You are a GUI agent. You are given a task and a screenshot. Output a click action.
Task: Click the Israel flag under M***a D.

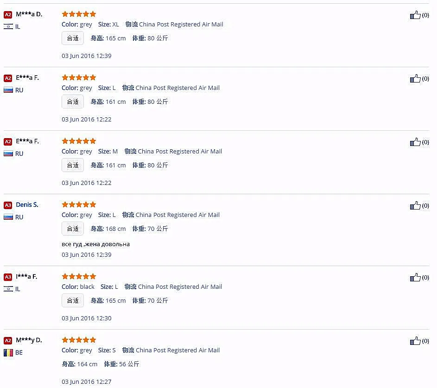click(8, 27)
